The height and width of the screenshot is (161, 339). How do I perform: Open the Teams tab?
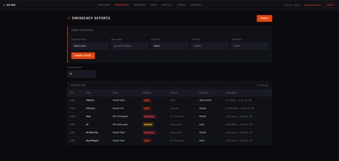point(153,5)
